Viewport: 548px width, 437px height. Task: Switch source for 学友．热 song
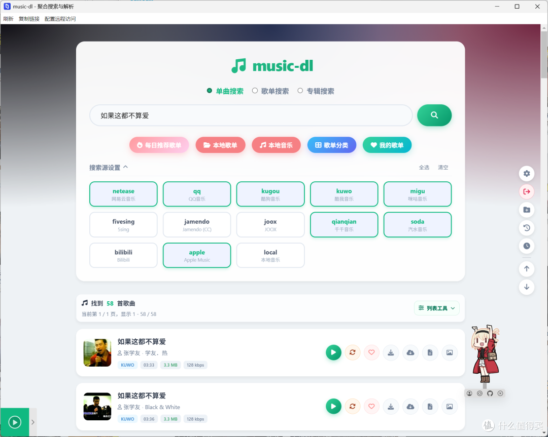[x=352, y=352]
